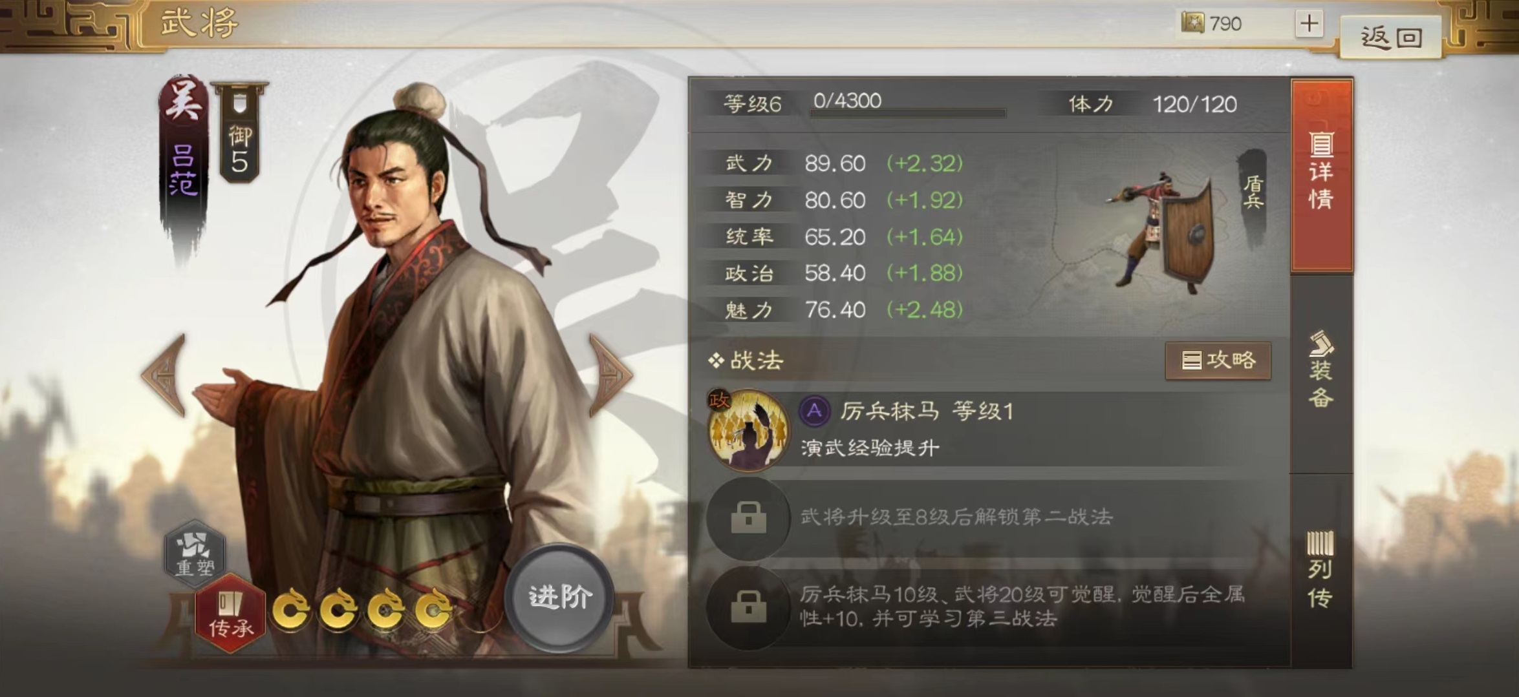1519x697 pixels.
Task: Add gold with the plus button
Action: [1309, 24]
